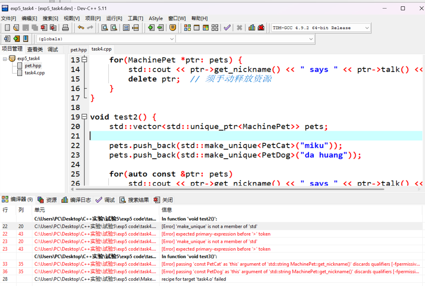Viewport: 425px width, 286px height.
Task: Click the Save file toolbar icon
Action: coord(26,28)
